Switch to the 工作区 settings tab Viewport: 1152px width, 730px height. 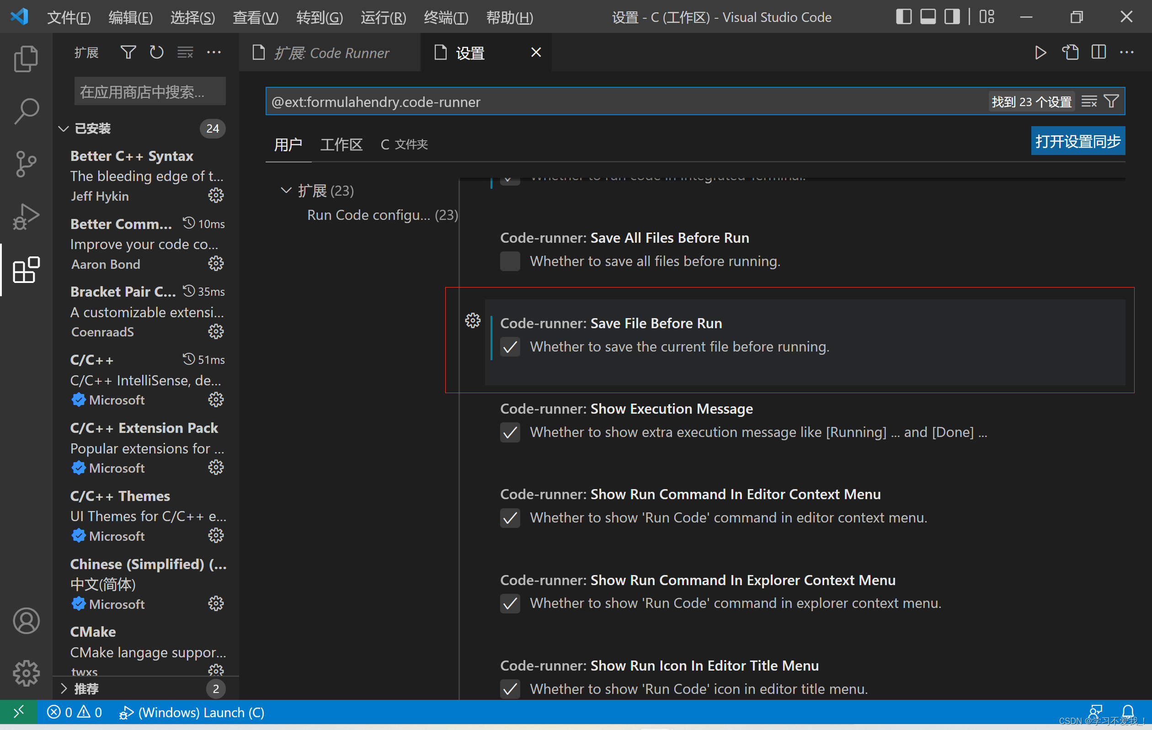pos(341,144)
